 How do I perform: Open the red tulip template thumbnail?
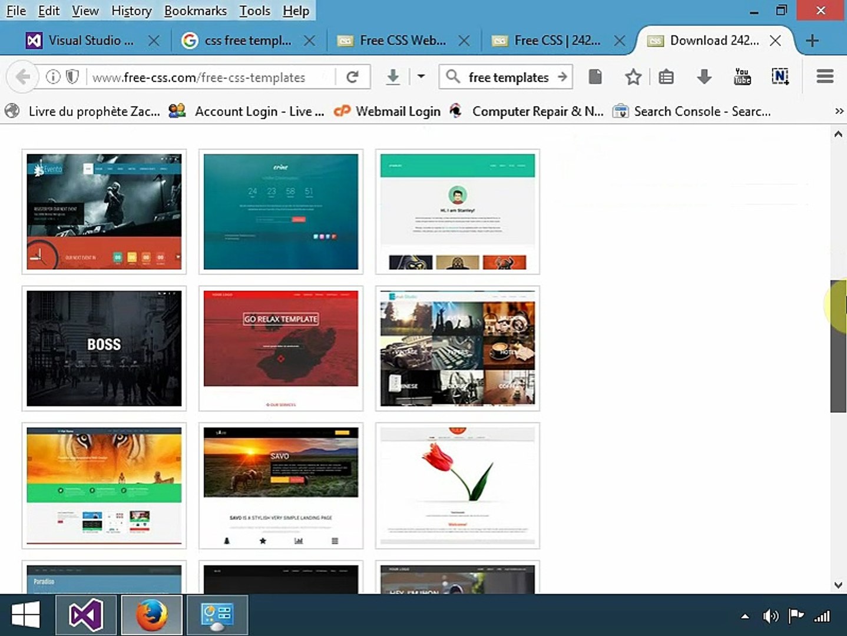[458, 485]
